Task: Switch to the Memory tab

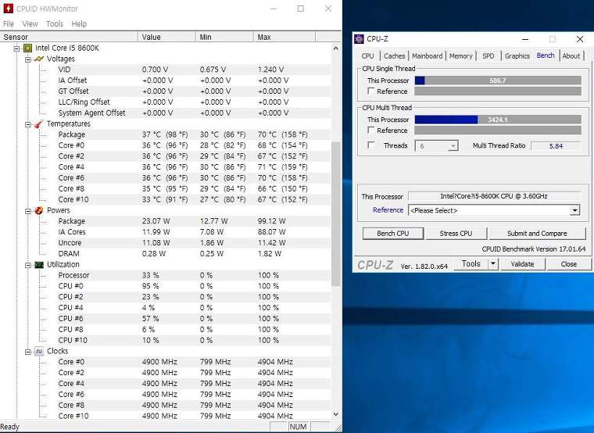Action: (460, 55)
